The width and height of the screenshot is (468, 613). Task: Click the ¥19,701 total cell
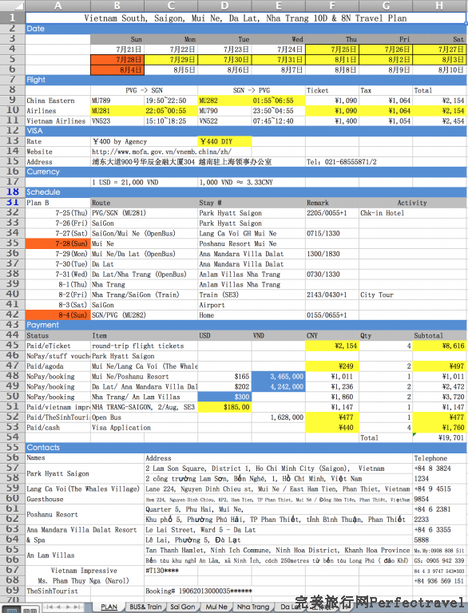click(439, 438)
